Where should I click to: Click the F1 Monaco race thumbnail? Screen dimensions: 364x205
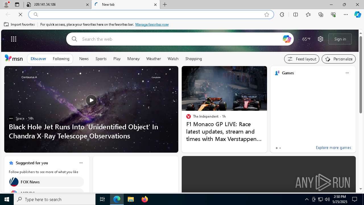tap(224, 88)
